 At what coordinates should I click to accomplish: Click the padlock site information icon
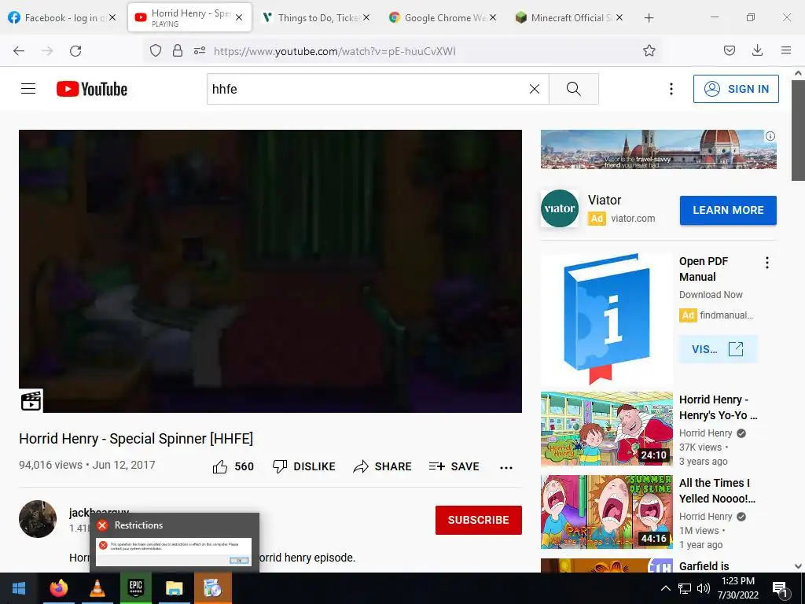[178, 50]
